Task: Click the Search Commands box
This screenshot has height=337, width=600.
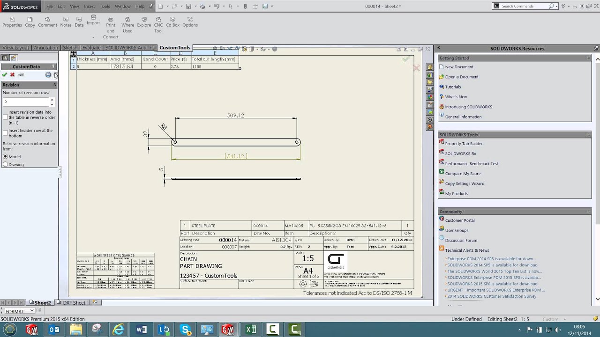Action: pos(525,6)
